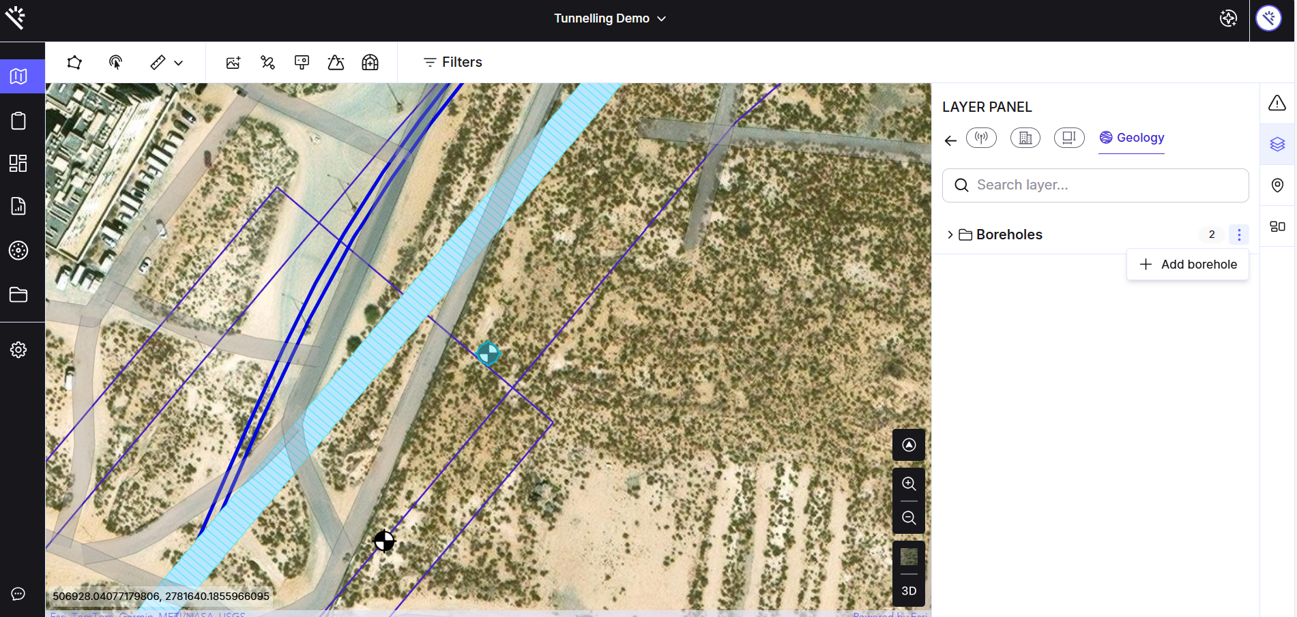
Task: Open the Tunnelling Demo project dropdown
Action: (609, 18)
